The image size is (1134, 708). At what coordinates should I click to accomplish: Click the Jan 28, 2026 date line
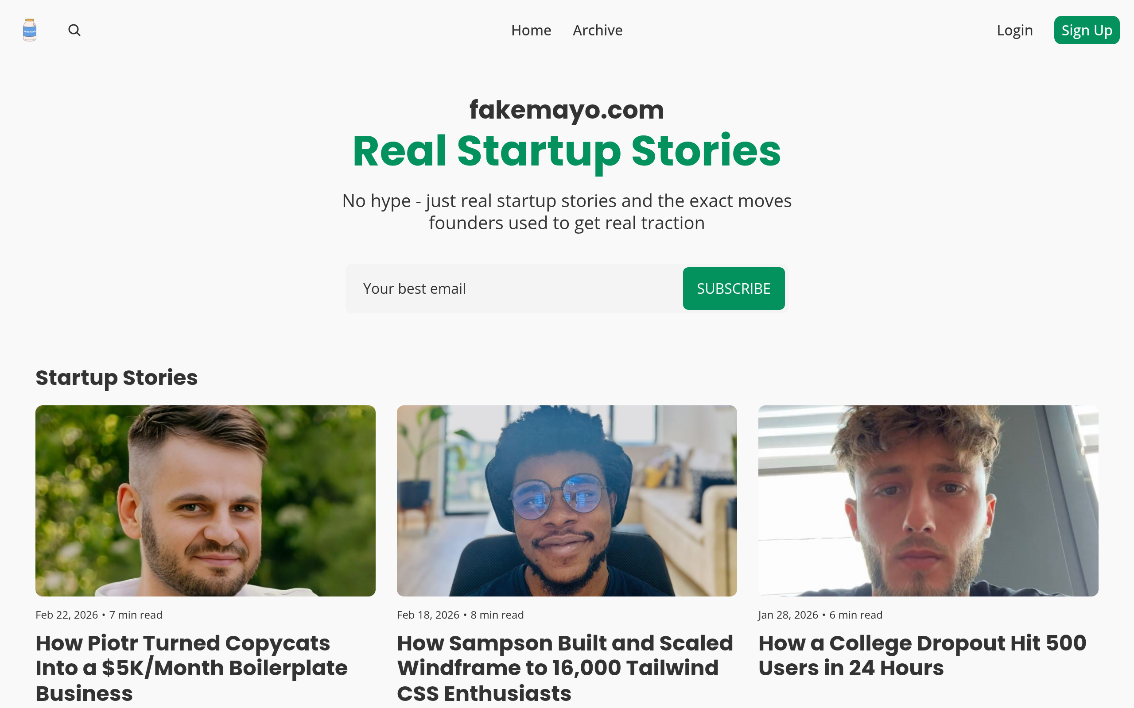(x=788, y=615)
